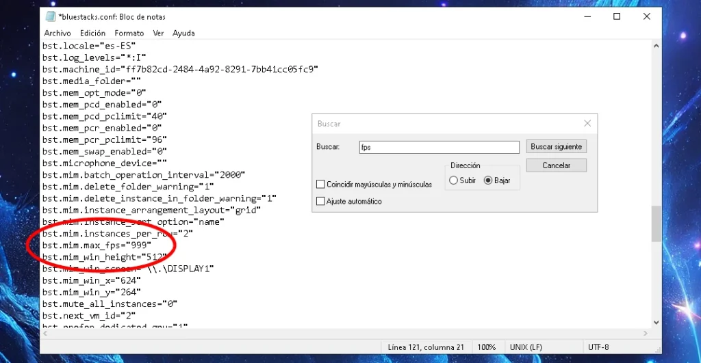The width and height of the screenshot is (701, 363).
Task: Click the Cancelar button in search dialog
Action: click(x=556, y=165)
